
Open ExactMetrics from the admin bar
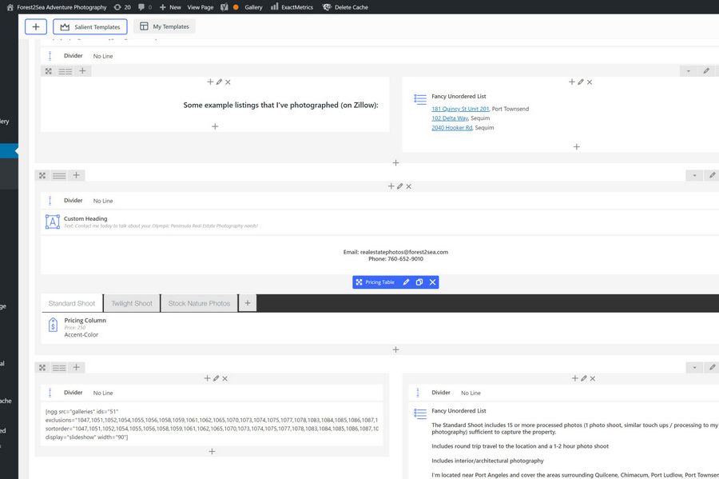point(292,7)
